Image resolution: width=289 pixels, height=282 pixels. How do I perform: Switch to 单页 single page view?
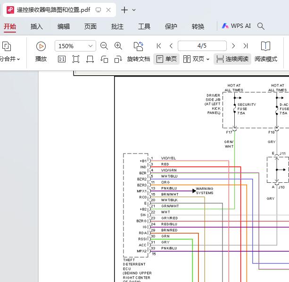pos(166,59)
